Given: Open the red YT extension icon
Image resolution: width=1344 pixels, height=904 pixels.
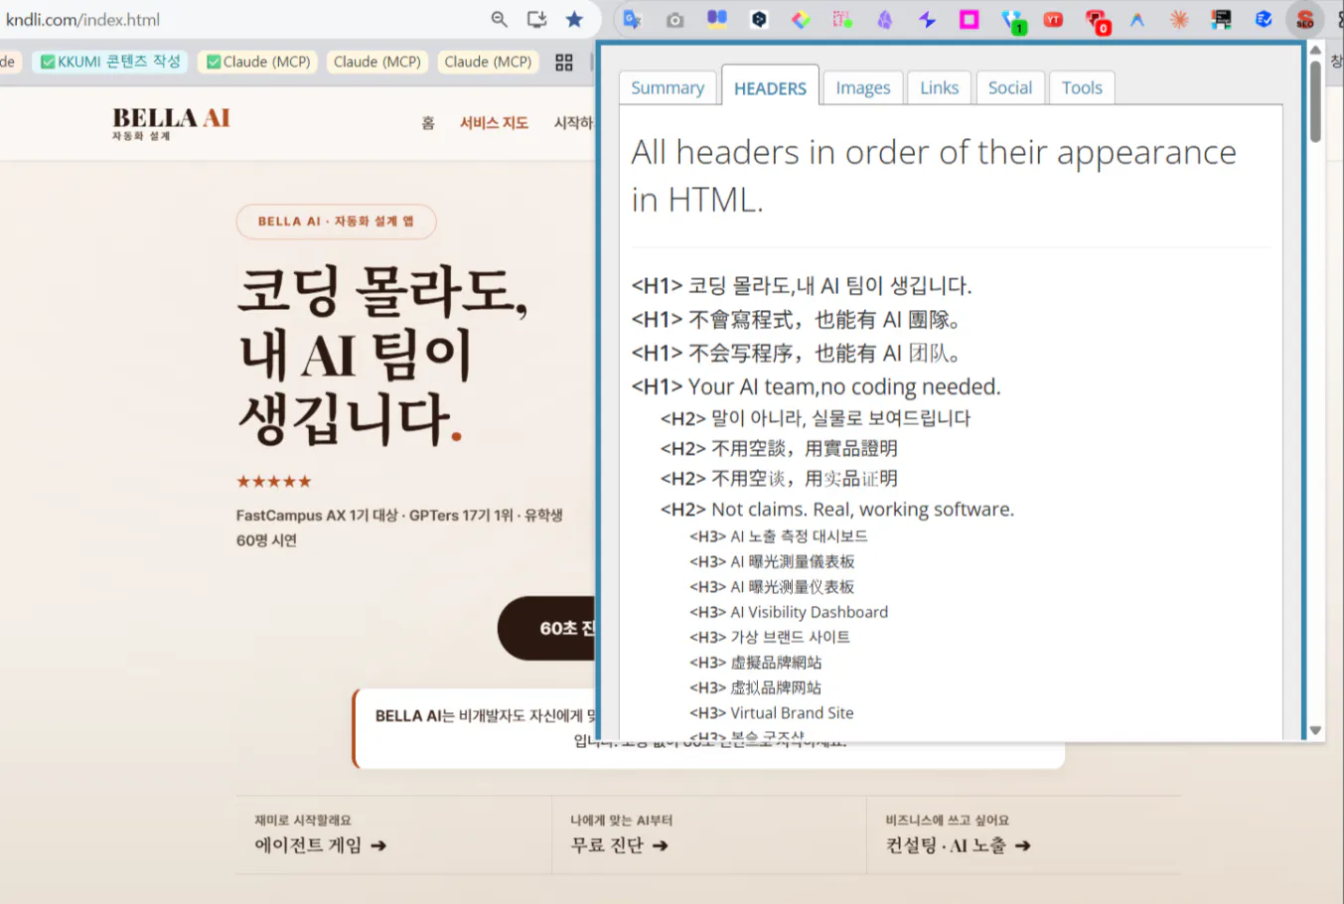Looking at the screenshot, I should click(1053, 20).
